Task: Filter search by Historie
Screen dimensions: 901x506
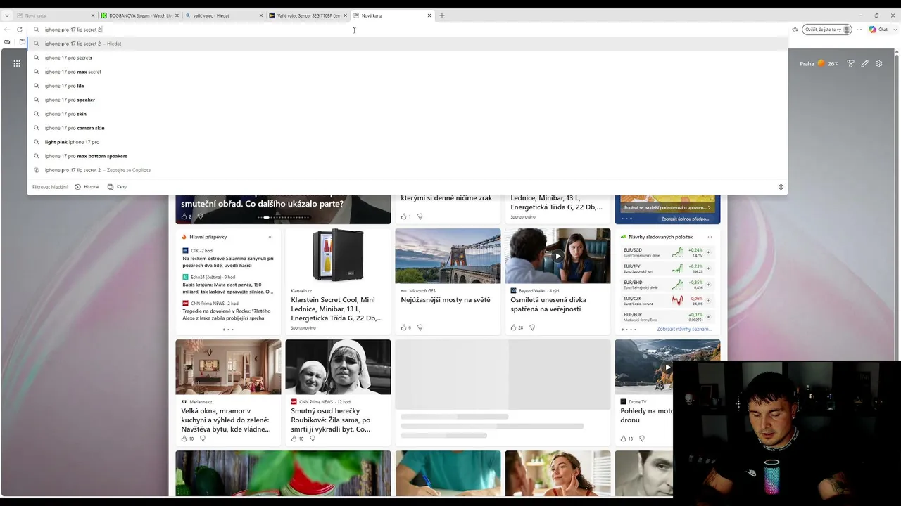Action: [x=87, y=187]
